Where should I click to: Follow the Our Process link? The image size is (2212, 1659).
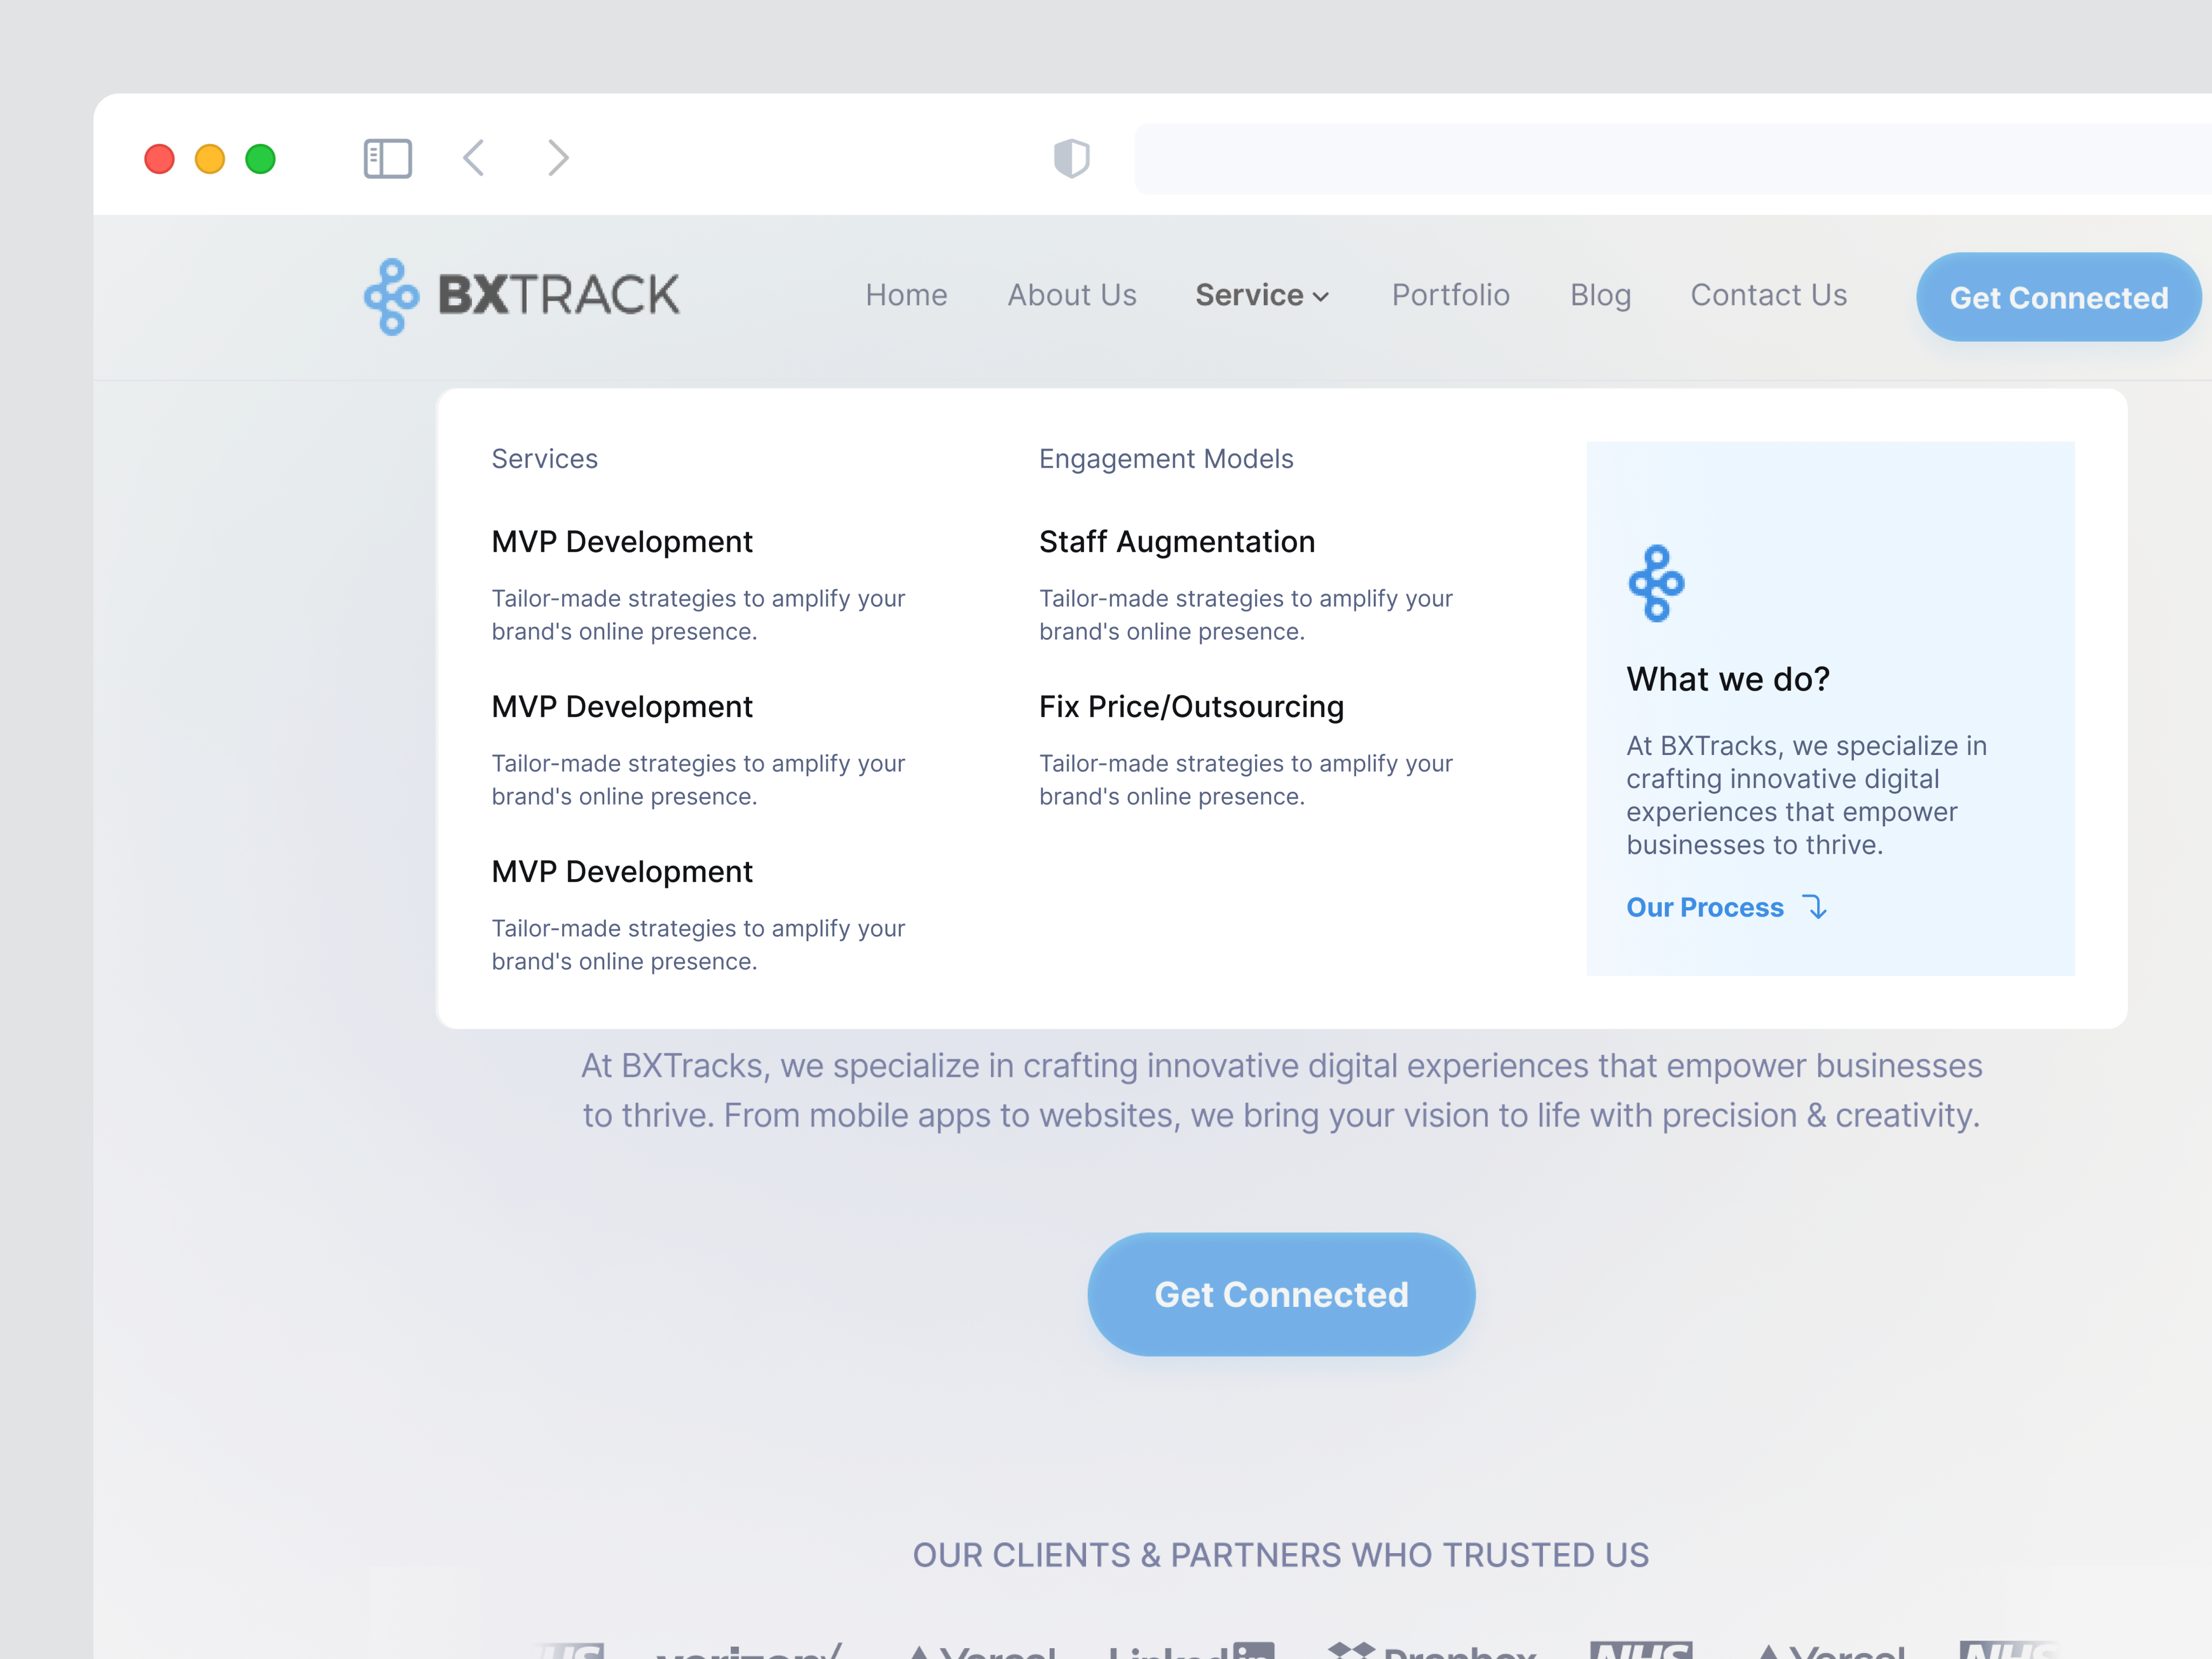(x=1705, y=907)
